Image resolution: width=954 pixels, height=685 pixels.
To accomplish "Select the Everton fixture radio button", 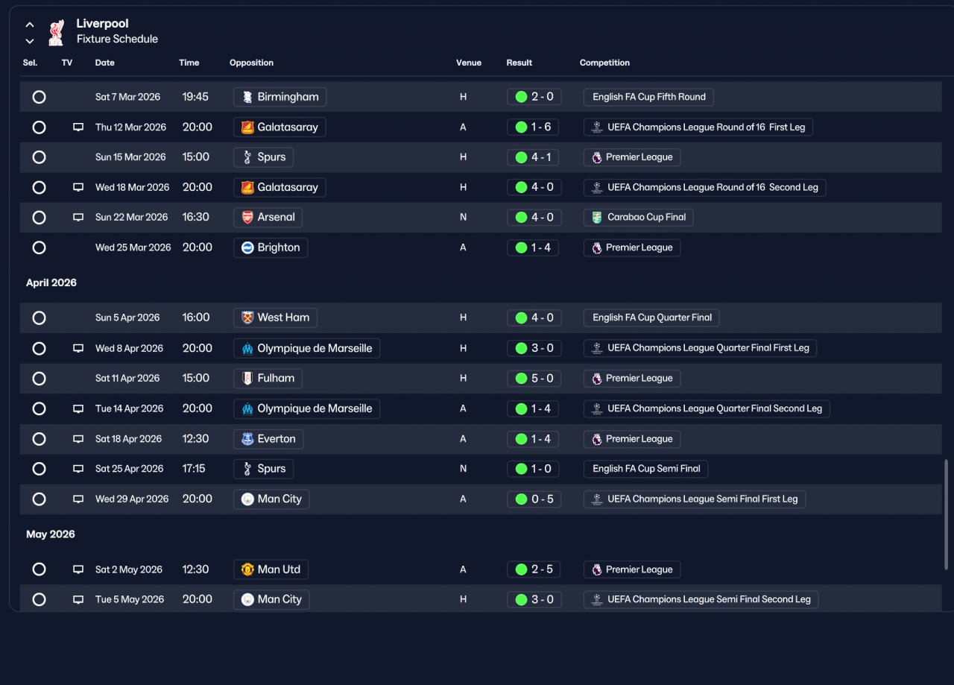I will pyautogui.click(x=39, y=439).
